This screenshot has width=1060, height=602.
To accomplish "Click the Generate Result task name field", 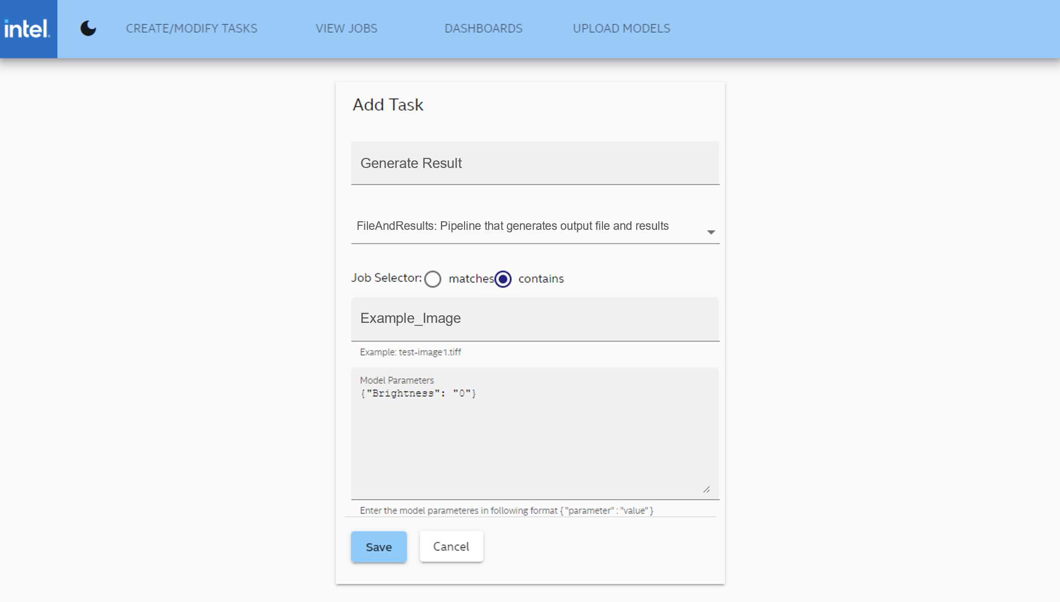I will pyautogui.click(x=535, y=163).
